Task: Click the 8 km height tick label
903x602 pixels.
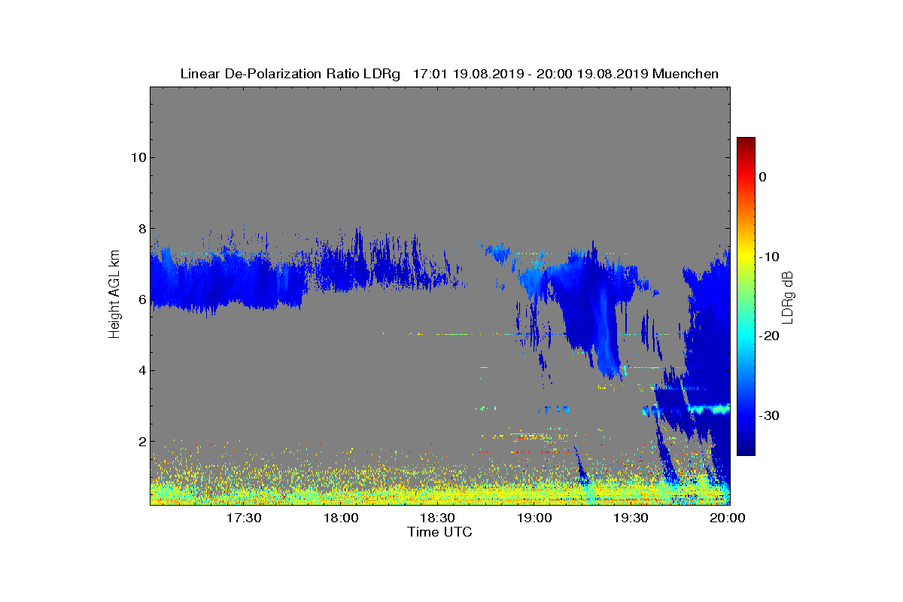Action: point(141,228)
